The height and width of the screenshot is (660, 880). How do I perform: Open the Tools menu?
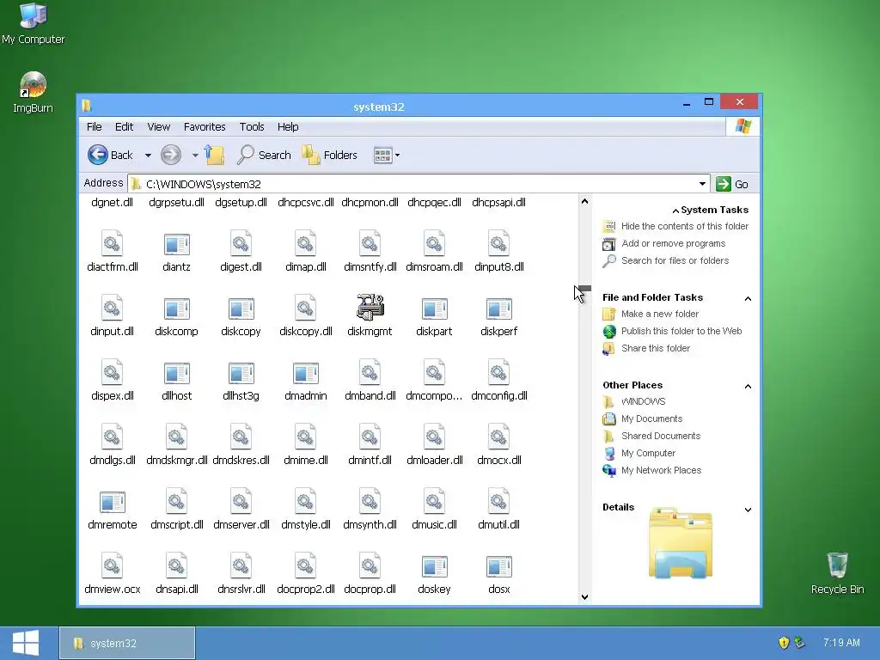[x=252, y=127]
